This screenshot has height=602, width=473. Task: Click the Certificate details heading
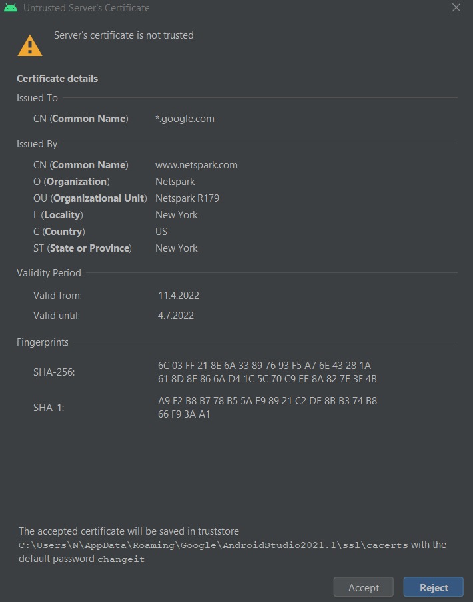(57, 79)
